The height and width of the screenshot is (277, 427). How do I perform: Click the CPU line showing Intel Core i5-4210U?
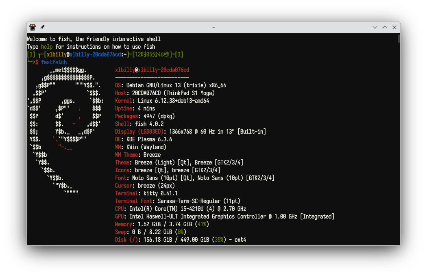click(175, 209)
